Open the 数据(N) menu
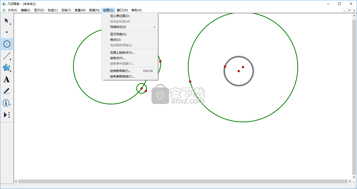The image size is (357, 189). point(94,10)
